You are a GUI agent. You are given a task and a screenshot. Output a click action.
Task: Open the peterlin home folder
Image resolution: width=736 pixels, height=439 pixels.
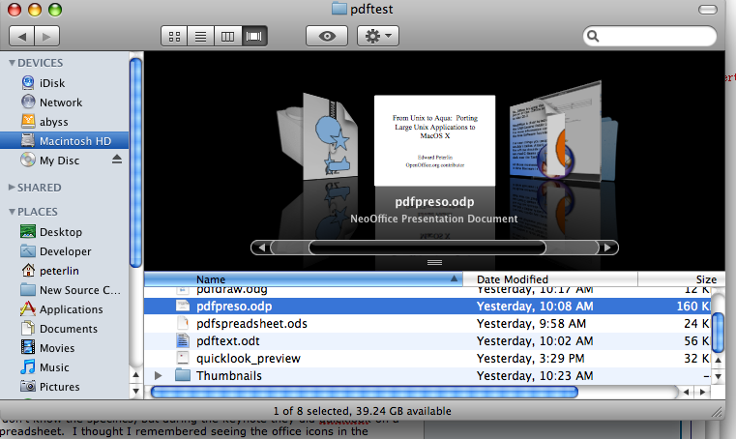click(x=64, y=271)
